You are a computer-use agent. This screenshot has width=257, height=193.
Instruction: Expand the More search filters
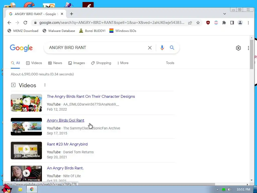pos(123,63)
